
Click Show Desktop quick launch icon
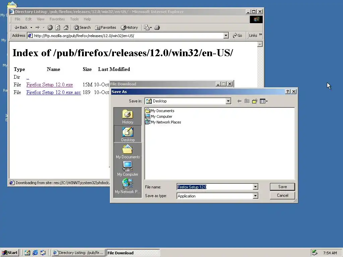27,253
